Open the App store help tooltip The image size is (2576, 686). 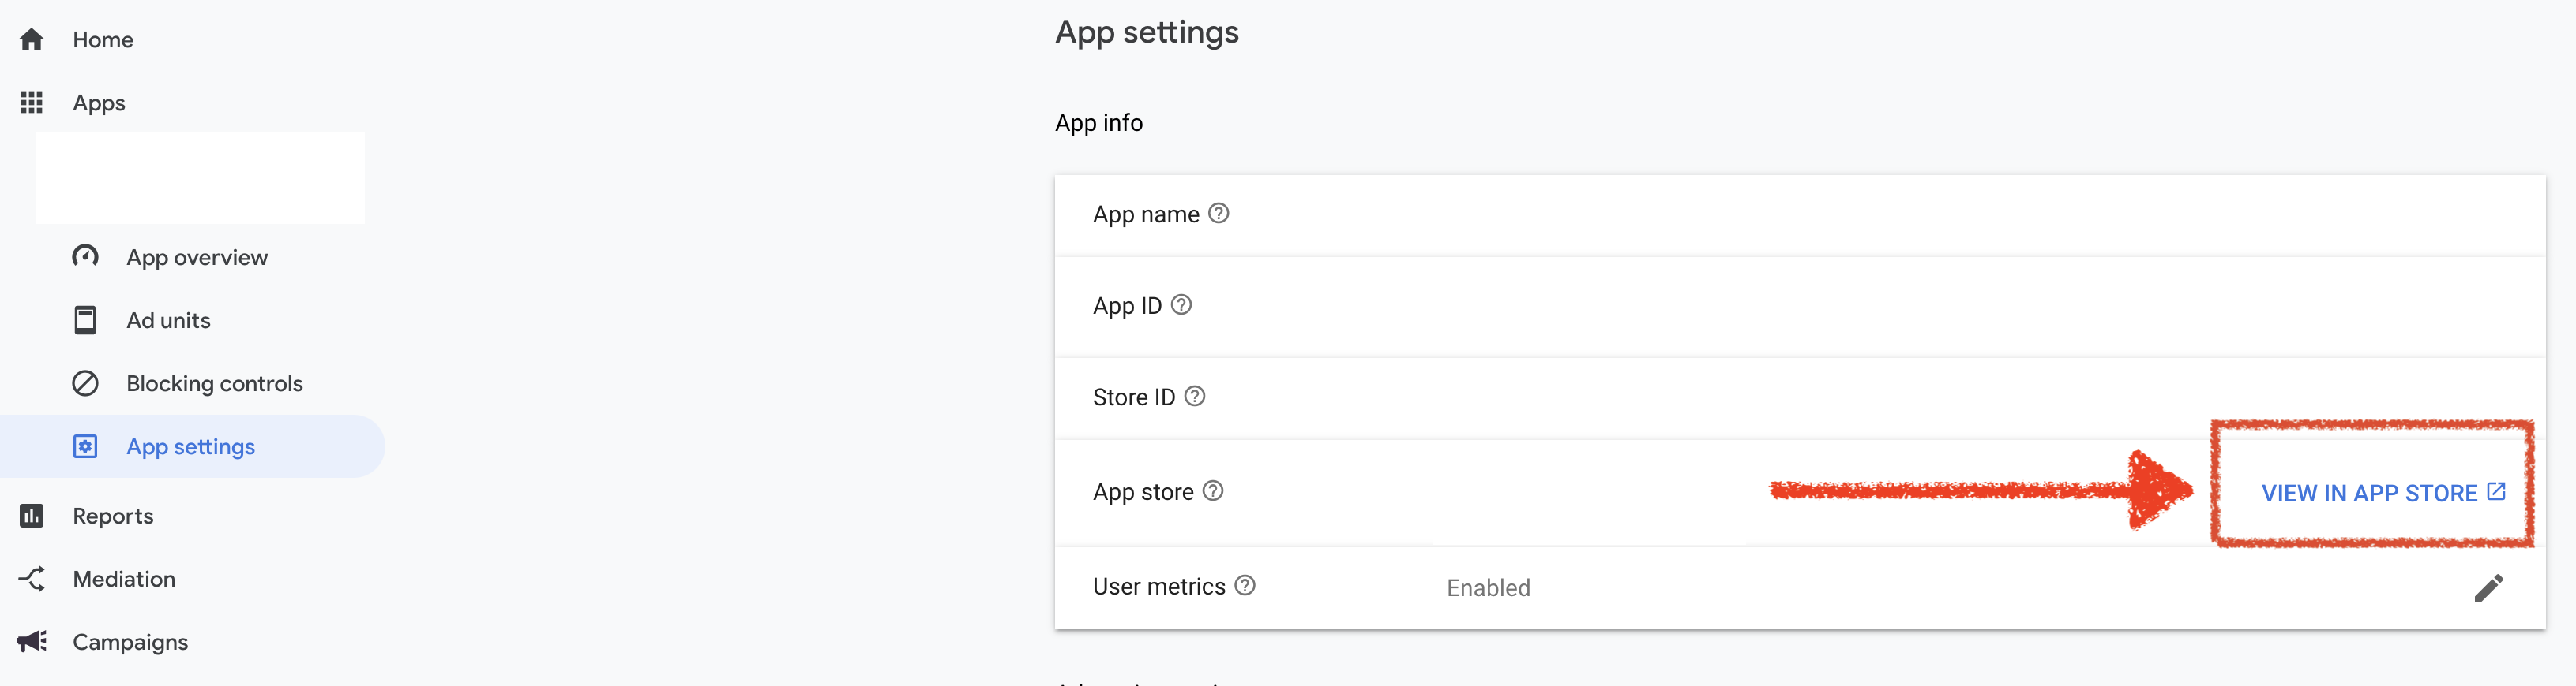1214,490
